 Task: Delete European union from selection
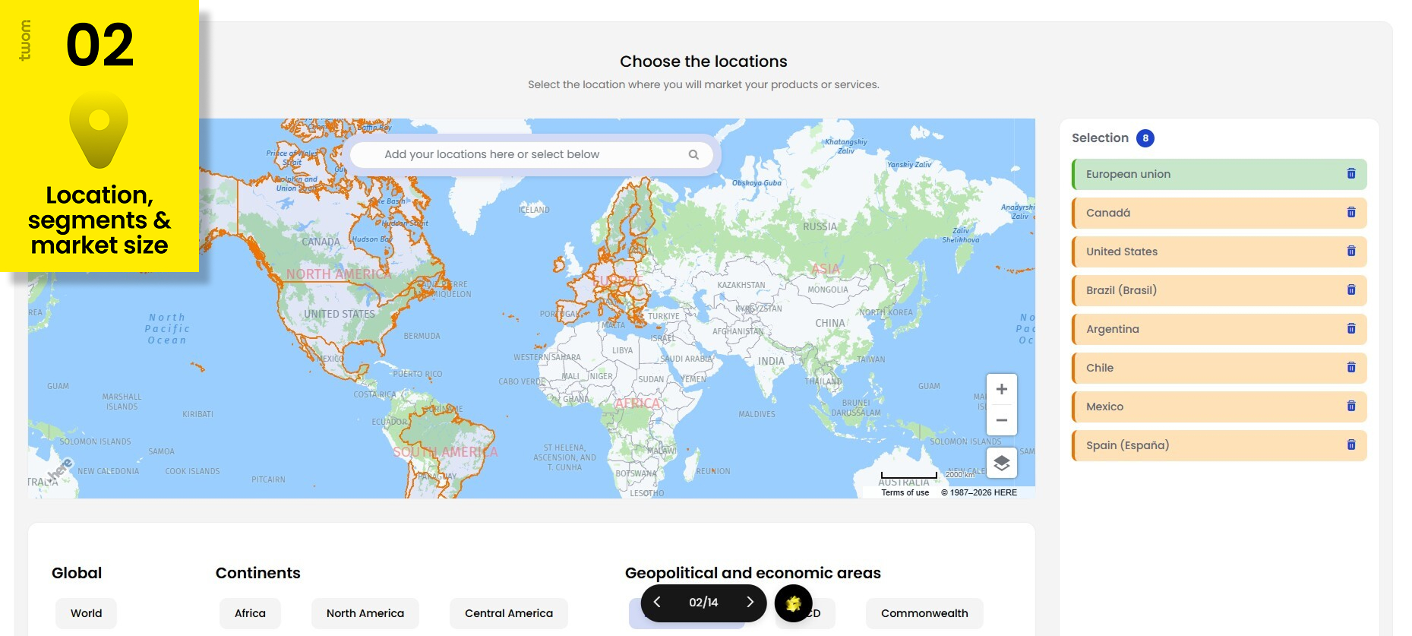click(x=1350, y=174)
